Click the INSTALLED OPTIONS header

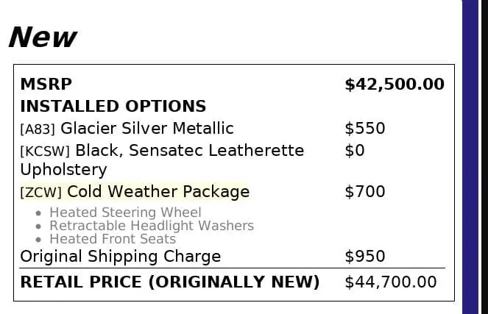point(113,106)
